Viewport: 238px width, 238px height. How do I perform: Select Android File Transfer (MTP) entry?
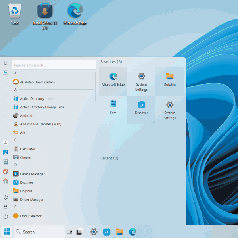point(40,124)
